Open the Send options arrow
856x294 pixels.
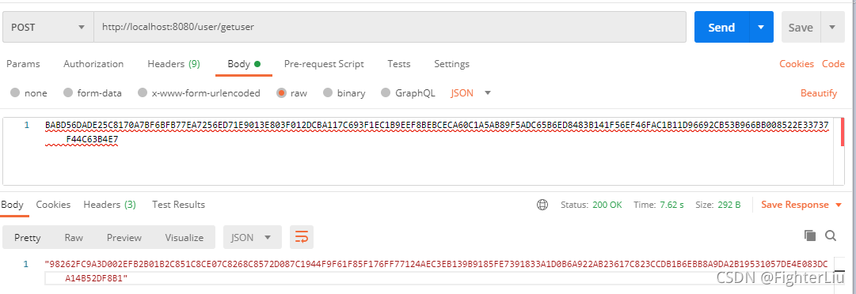coord(761,27)
